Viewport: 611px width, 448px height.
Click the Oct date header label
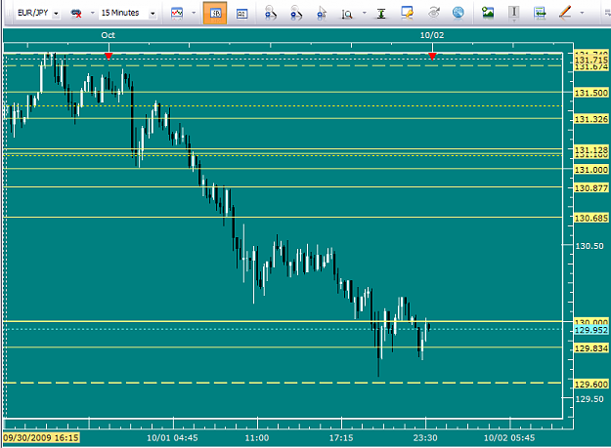click(x=108, y=35)
